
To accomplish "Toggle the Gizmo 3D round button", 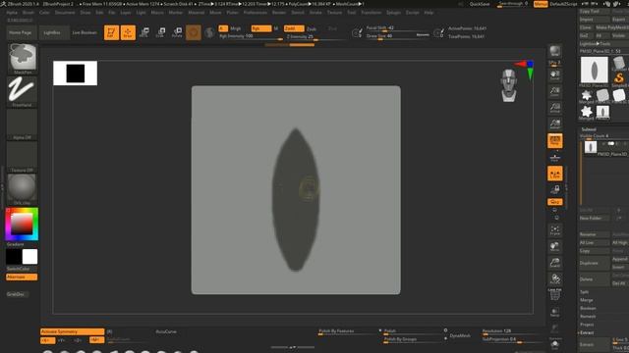I will (194, 32).
